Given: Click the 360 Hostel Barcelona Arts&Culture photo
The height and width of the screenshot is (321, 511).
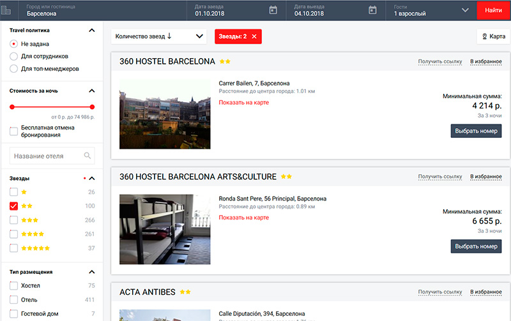Looking at the screenshot, I should click(165, 229).
